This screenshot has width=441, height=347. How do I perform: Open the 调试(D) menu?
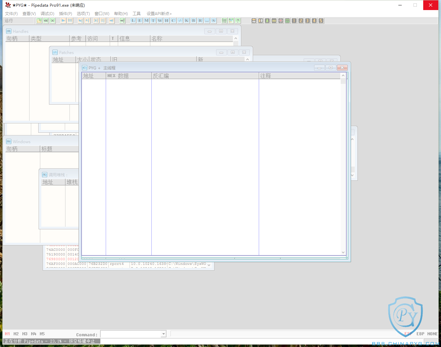point(47,14)
